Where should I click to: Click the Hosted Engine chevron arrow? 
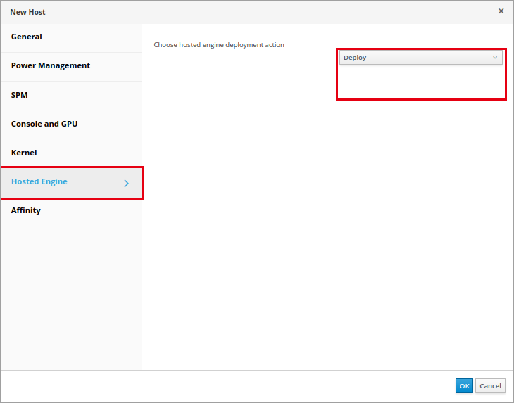(x=127, y=184)
